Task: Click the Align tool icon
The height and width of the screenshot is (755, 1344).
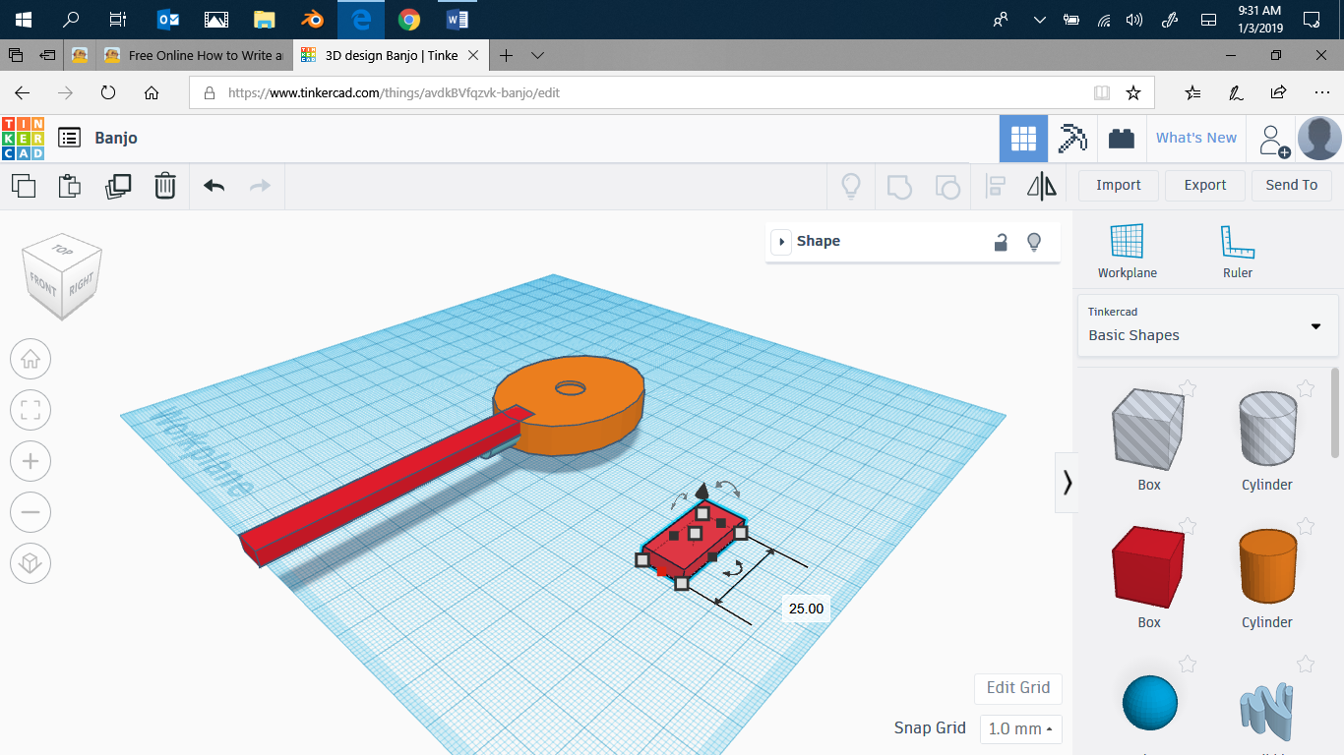Action: [x=996, y=185]
